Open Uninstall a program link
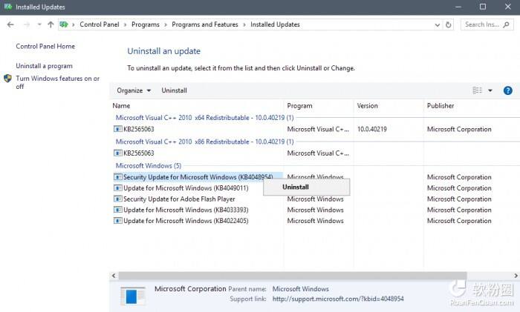The width and height of the screenshot is (520, 312). (44, 66)
